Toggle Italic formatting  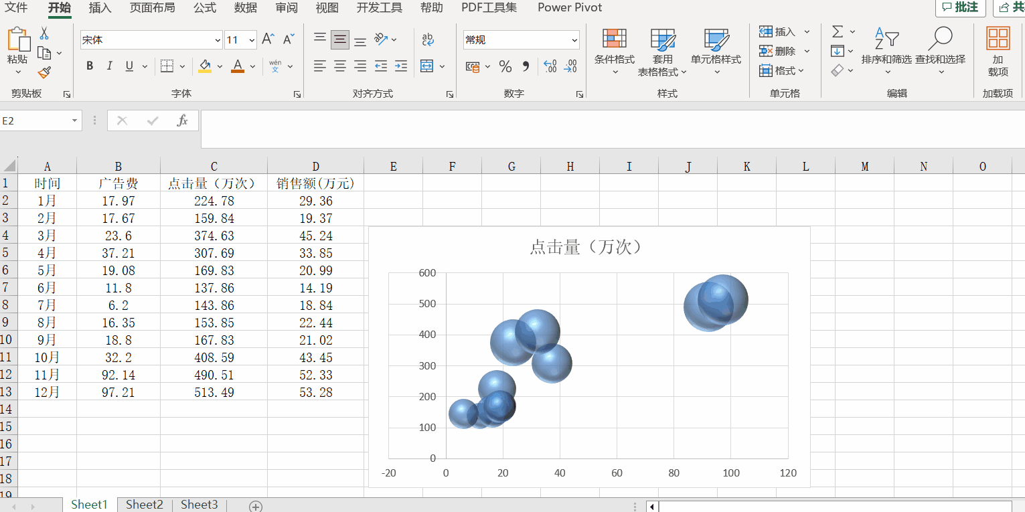point(109,66)
